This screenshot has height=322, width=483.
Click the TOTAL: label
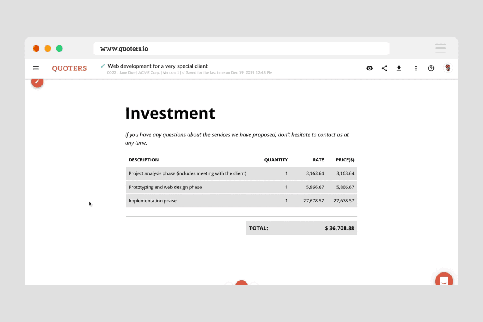(x=258, y=228)
